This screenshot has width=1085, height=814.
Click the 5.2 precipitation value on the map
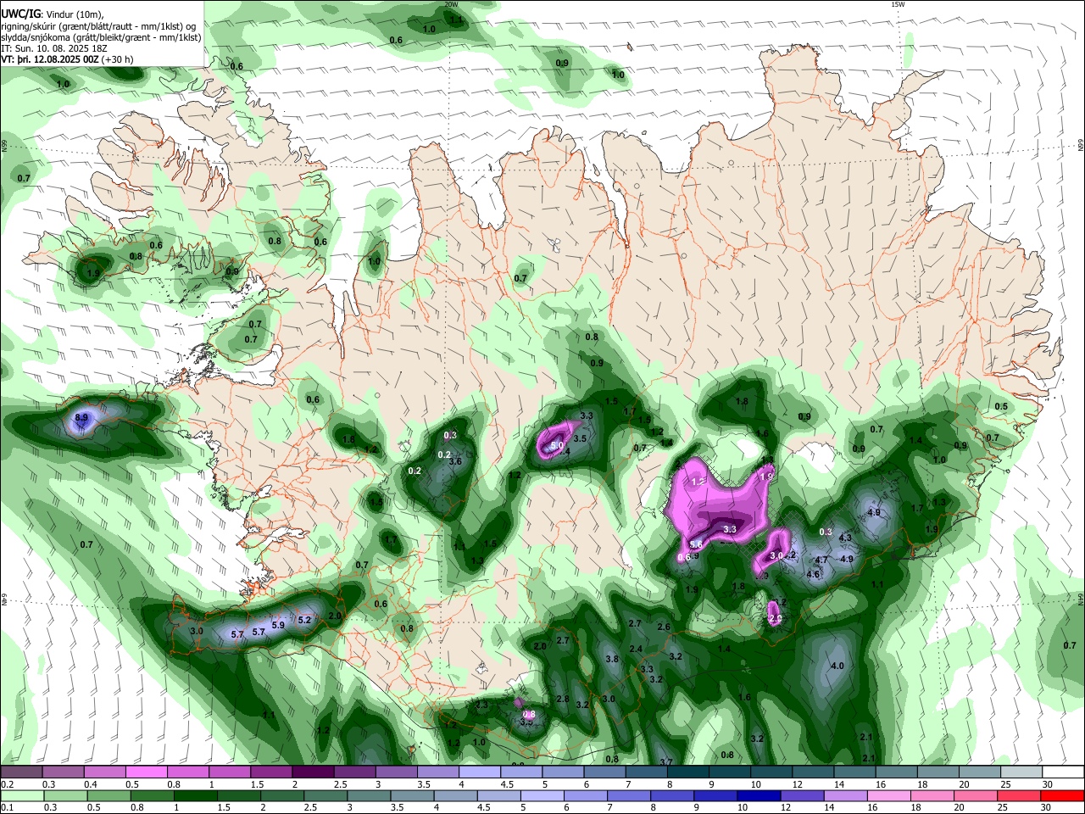click(304, 620)
